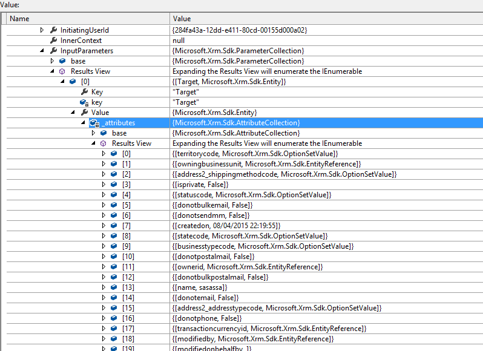Select the InnerContext row name
Image resolution: width=483 pixels, height=351 pixels.
pyautogui.click(x=81, y=41)
